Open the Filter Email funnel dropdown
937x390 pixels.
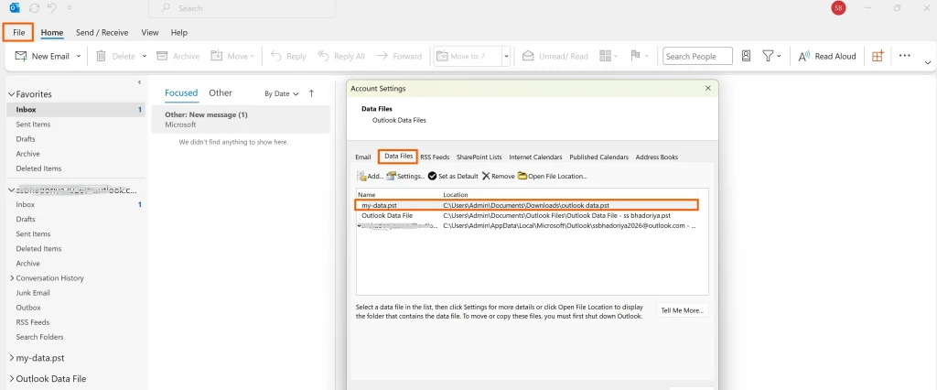coord(771,56)
